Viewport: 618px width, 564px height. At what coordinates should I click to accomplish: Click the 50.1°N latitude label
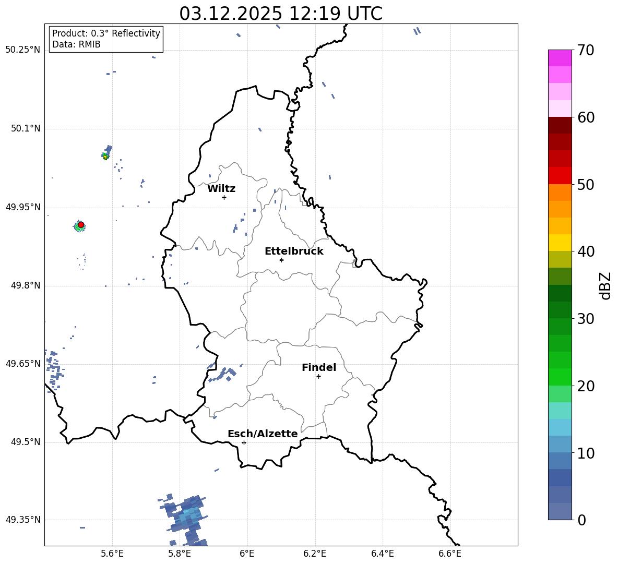26,128
